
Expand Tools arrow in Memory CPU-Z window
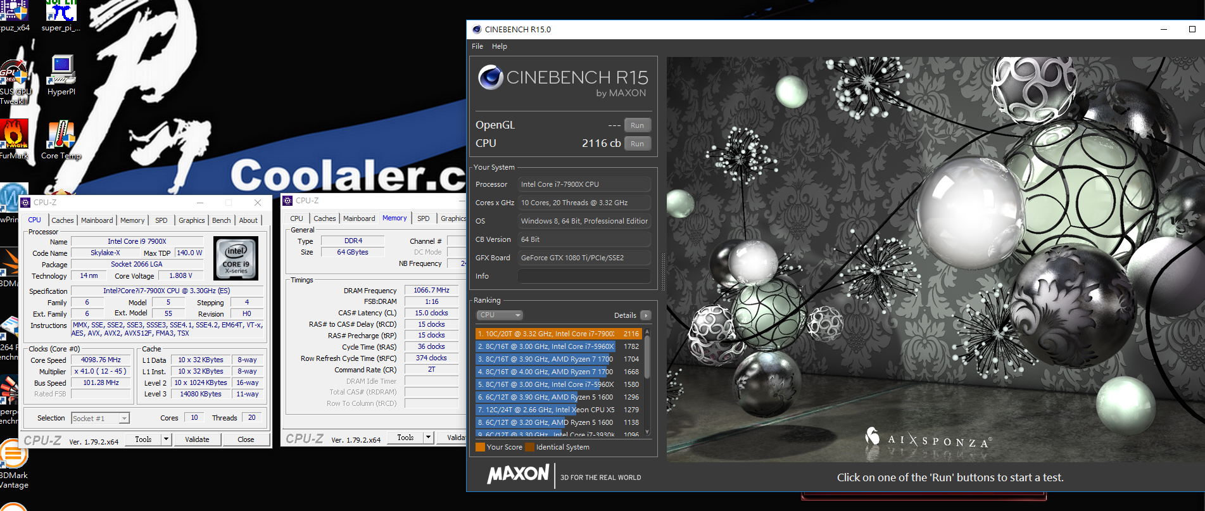[428, 438]
